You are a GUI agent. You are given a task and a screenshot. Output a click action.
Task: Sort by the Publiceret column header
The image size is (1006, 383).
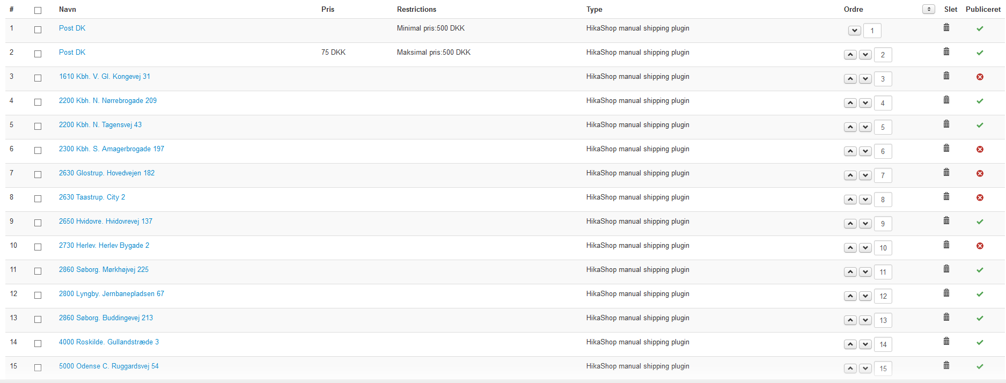pos(983,9)
